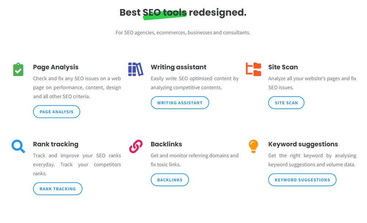Image resolution: width=367 pixels, height=223 pixels.
Task: Click the blue books Writing assistant icon
Action: point(136,69)
